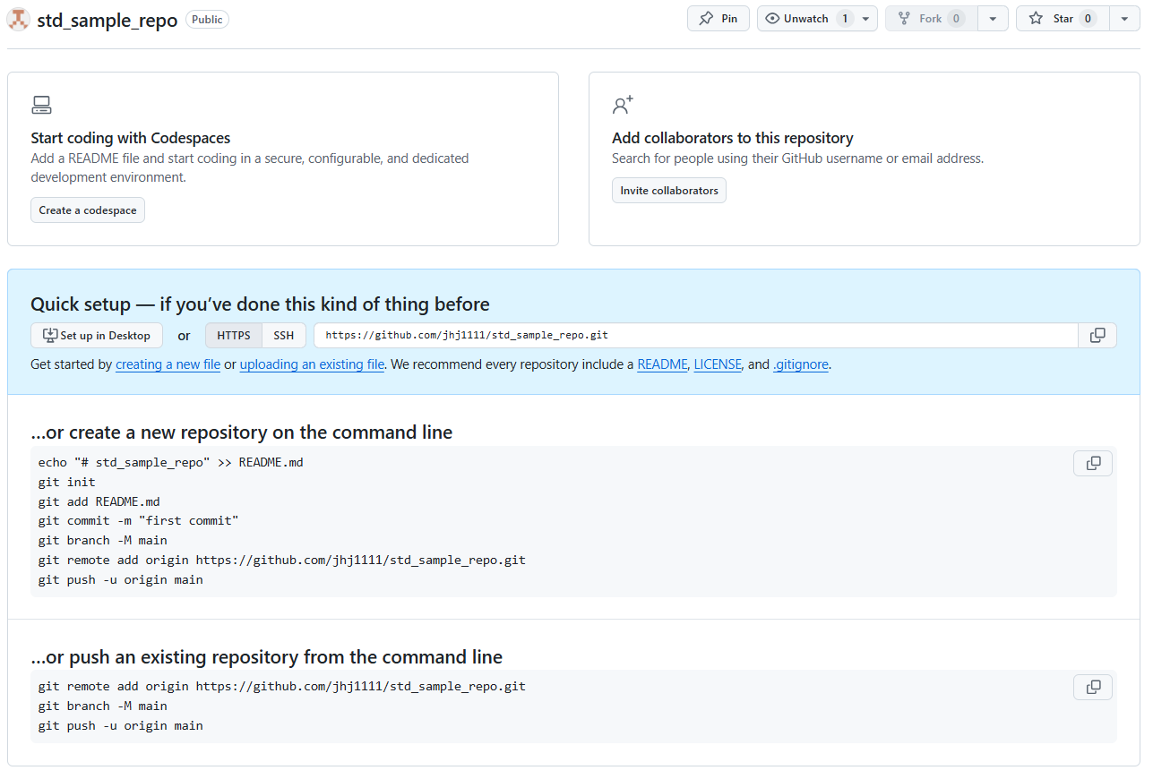This screenshot has height=779, width=1153.
Task: Expand the Unwatch notifications dropdown arrow
Action: tap(865, 19)
